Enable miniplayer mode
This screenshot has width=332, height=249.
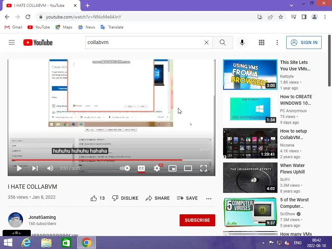(x=172, y=168)
